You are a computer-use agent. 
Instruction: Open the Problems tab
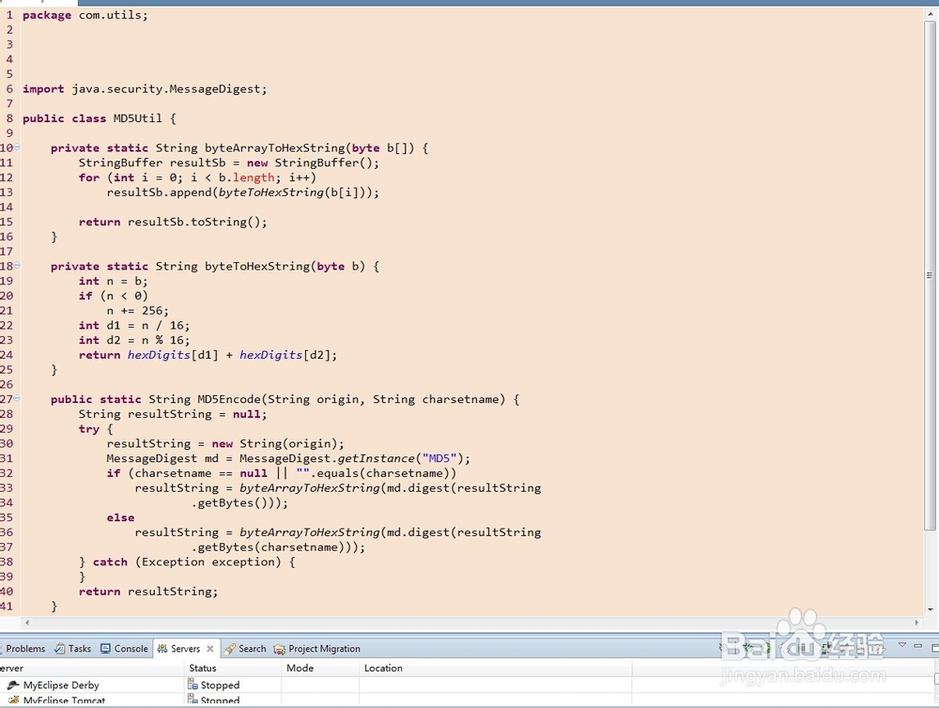23,648
